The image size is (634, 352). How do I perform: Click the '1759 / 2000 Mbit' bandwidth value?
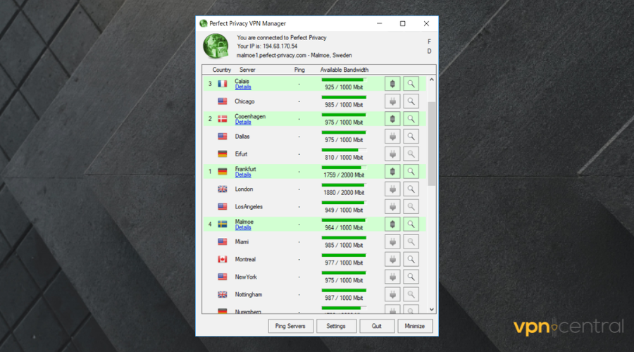coord(344,175)
